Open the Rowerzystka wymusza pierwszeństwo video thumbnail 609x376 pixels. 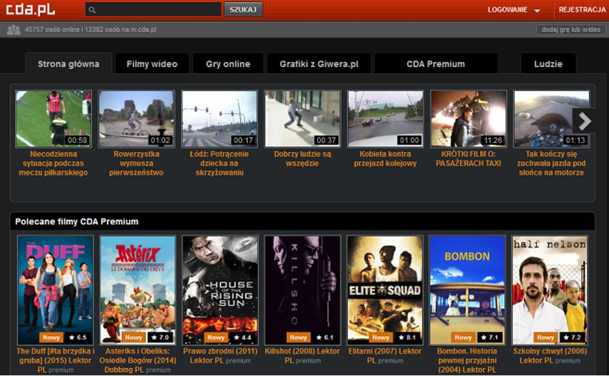click(136, 119)
